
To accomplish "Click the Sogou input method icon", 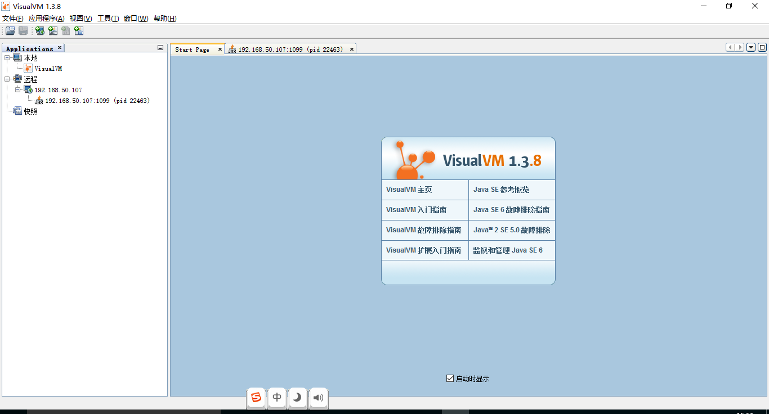I will click(256, 398).
